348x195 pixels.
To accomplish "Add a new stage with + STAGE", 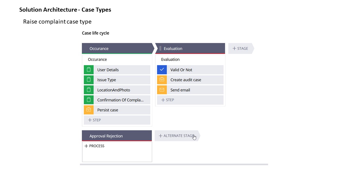I will [240, 48].
